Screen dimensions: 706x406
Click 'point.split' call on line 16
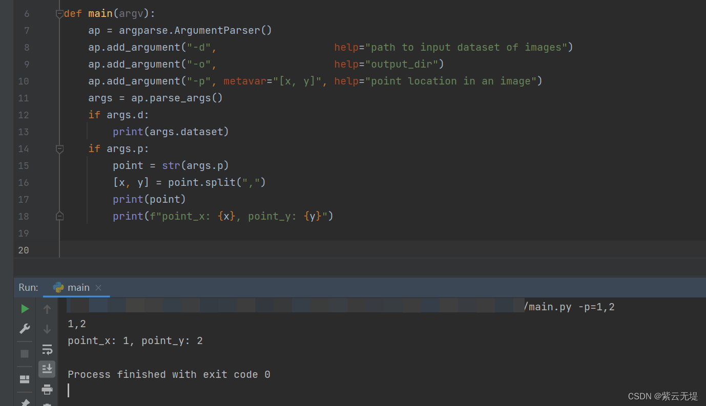201,183
